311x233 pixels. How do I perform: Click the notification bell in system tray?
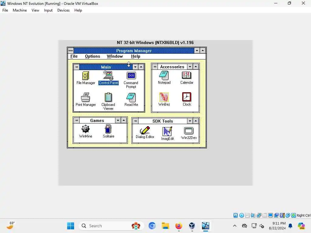(290, 226)
